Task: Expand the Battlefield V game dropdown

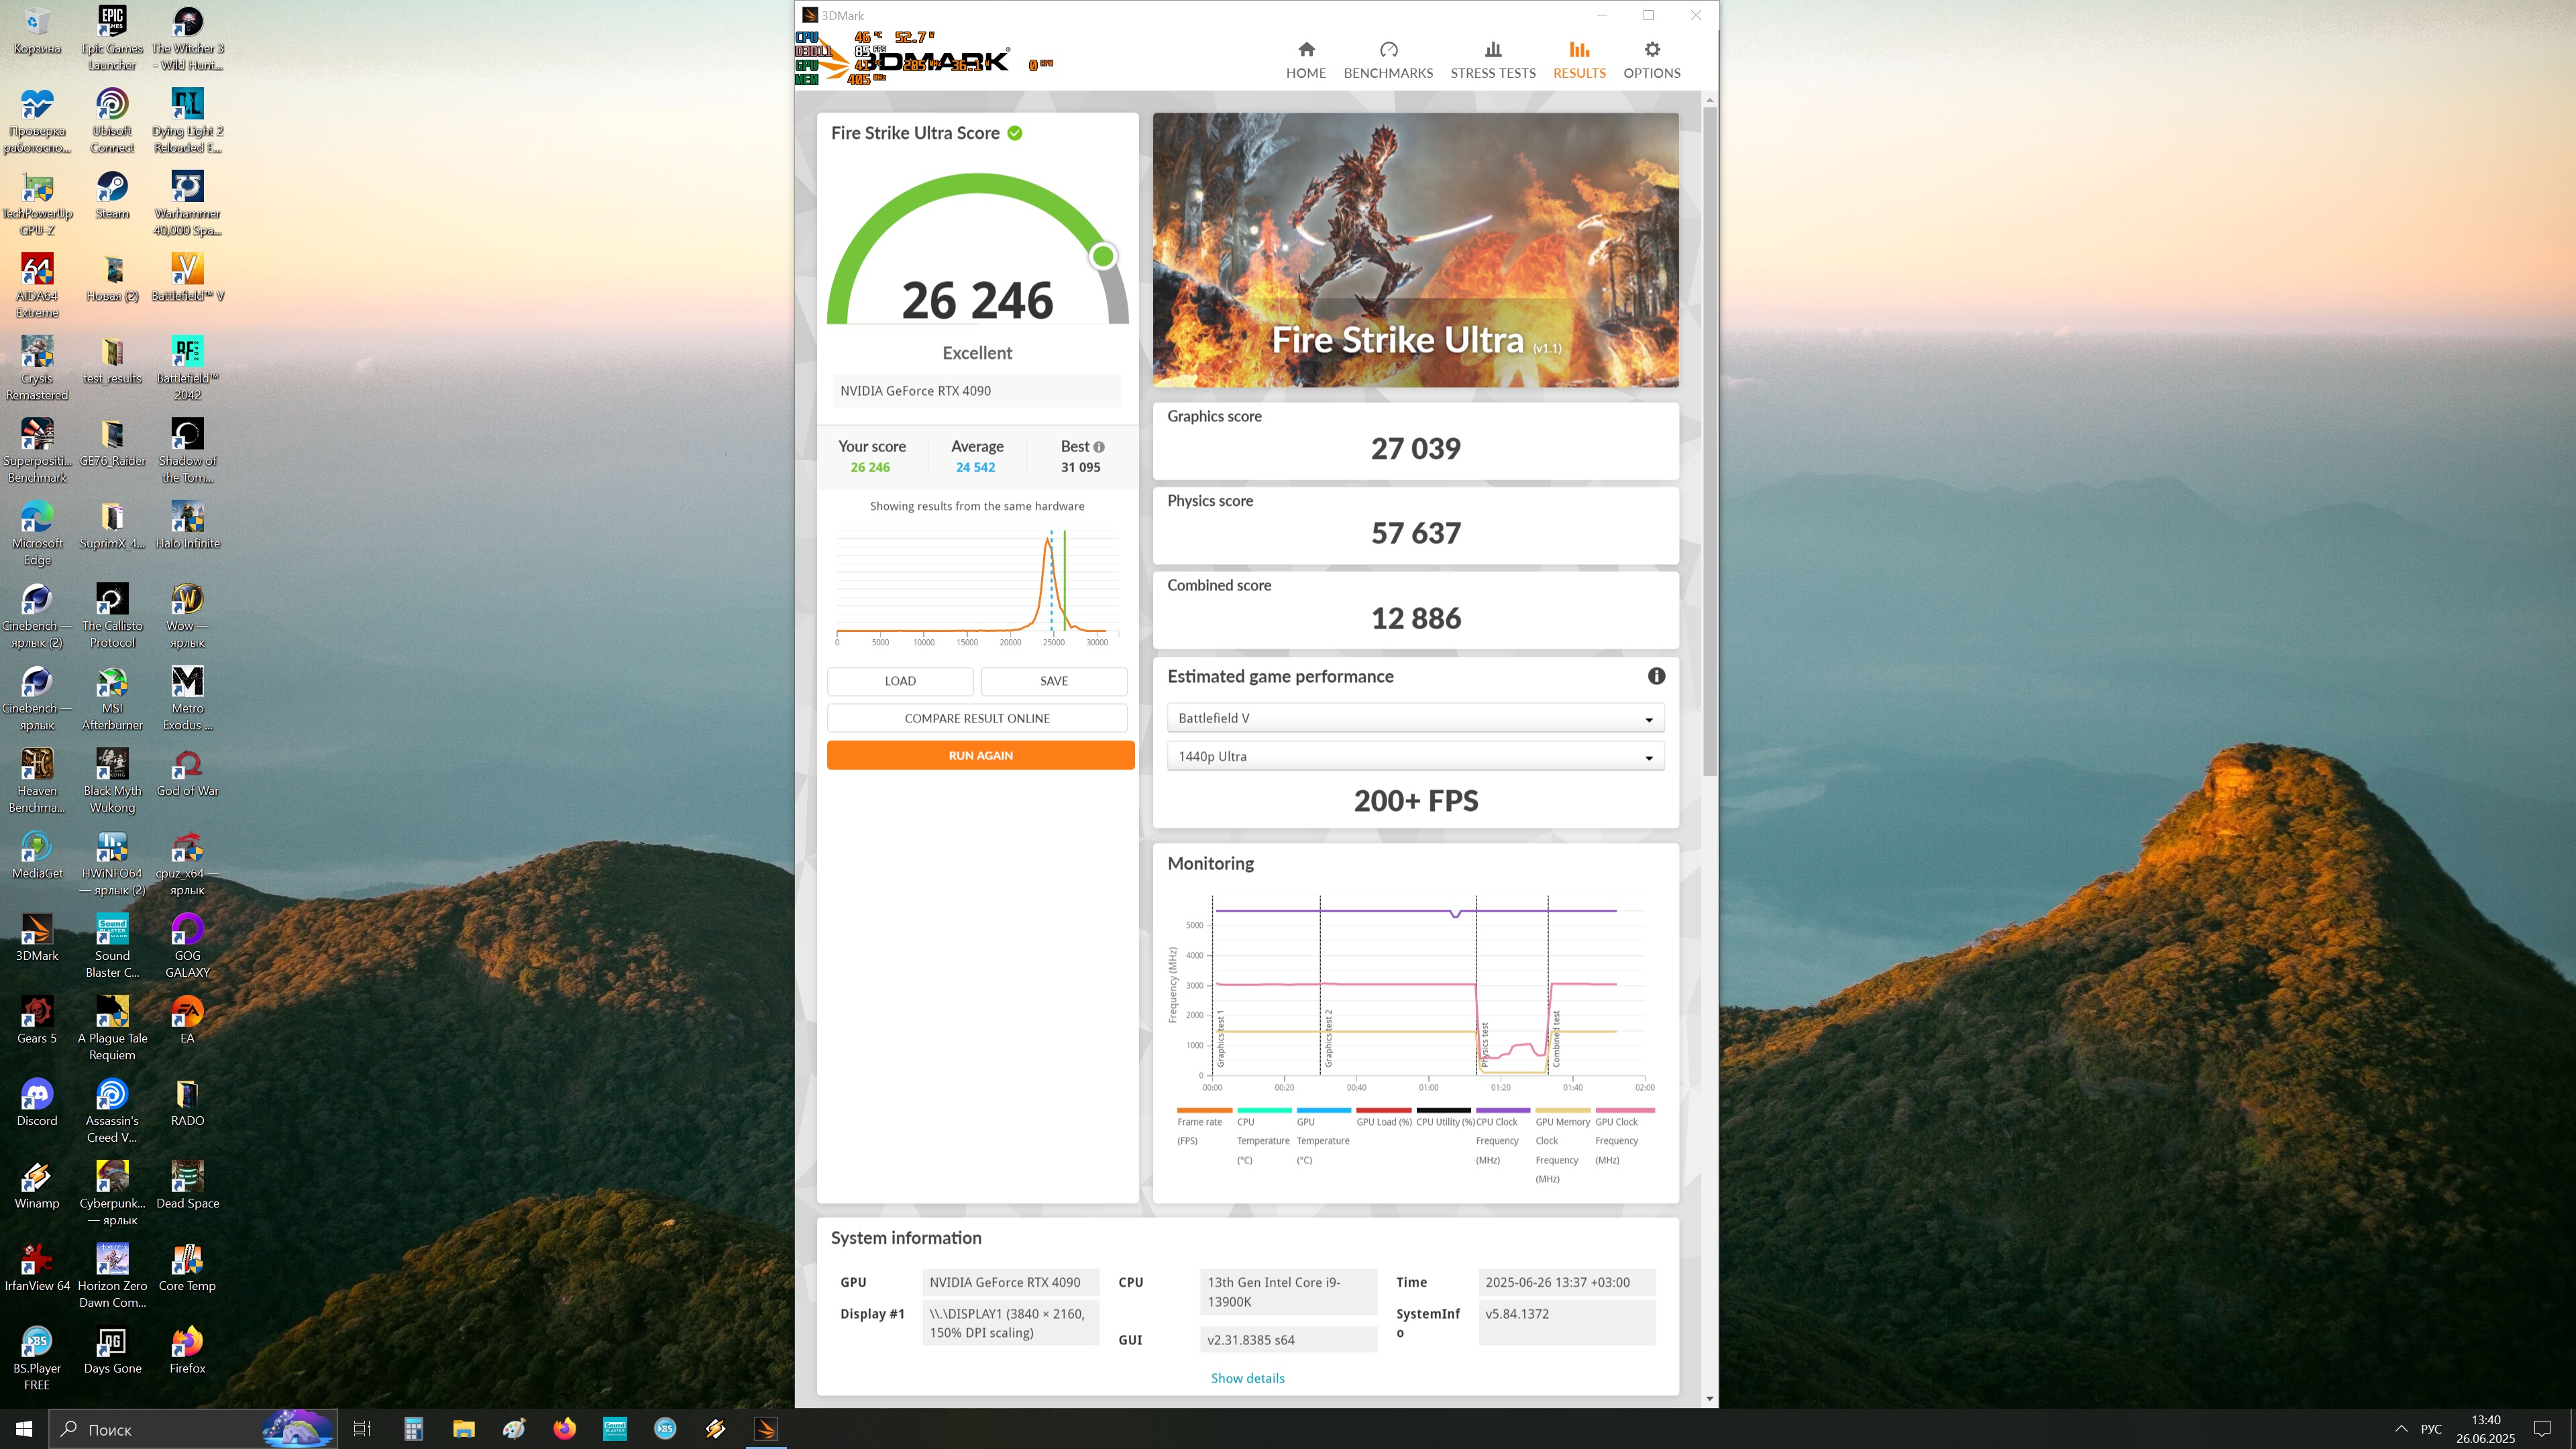Action: [x=1415, y=718]
